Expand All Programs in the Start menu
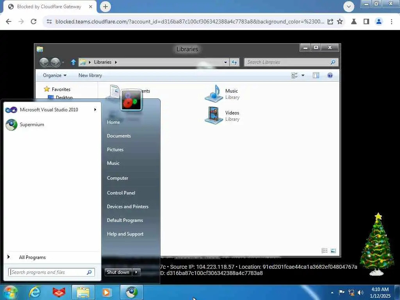 click(x=32, y=257)
